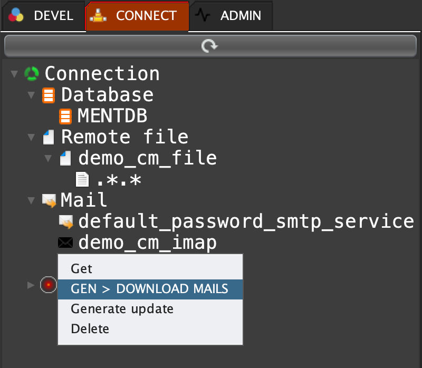Image resolution: width=422 pixels, height=368 pixels.
Task: Collapse the Remote file node
Action: click(32, 138)
